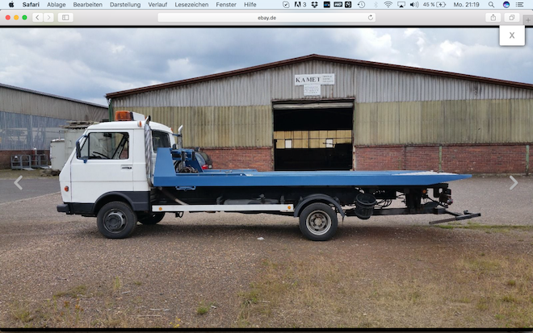This screenshot has height=333, width=533.
Task: Go to the previous photo with the left arrow
Action: [x=19, y=182]
